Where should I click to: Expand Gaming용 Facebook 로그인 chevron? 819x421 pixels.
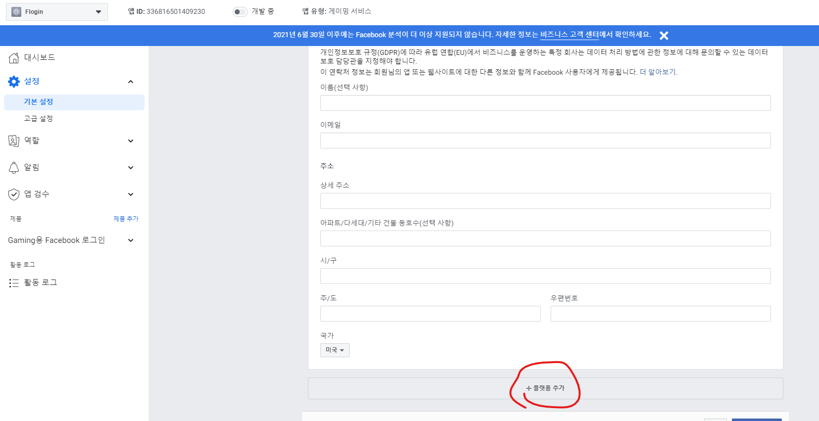(131, 240)
